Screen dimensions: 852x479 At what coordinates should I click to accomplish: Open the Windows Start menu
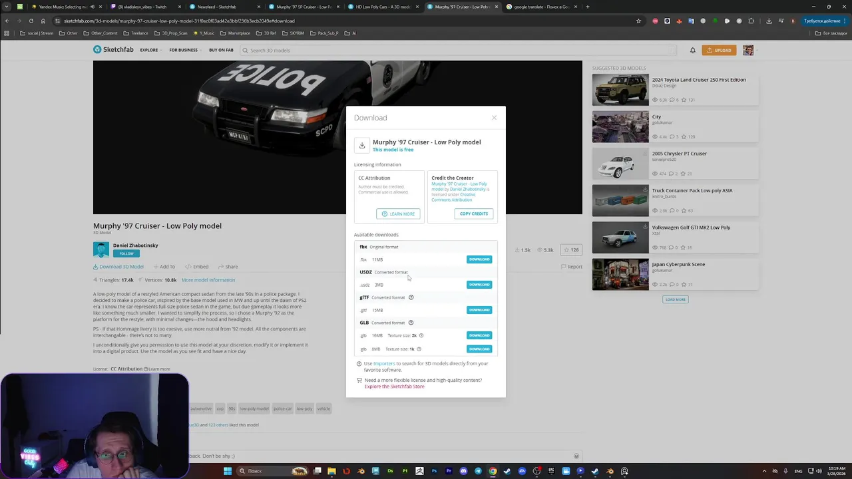click(x=228, y=471)
